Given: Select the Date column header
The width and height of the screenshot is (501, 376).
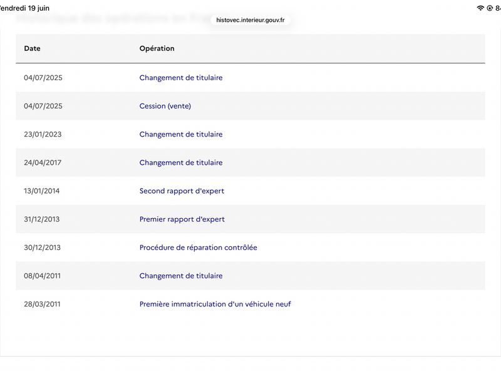Looking at the screenshot, I should pyautogui.click(x=32, y=48).
